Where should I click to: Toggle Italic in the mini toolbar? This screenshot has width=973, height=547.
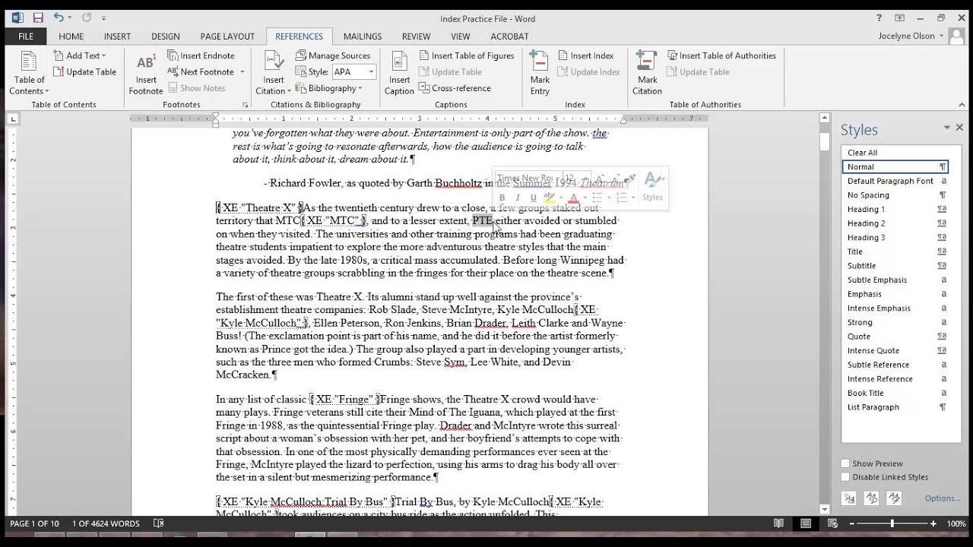pos(518,198)
